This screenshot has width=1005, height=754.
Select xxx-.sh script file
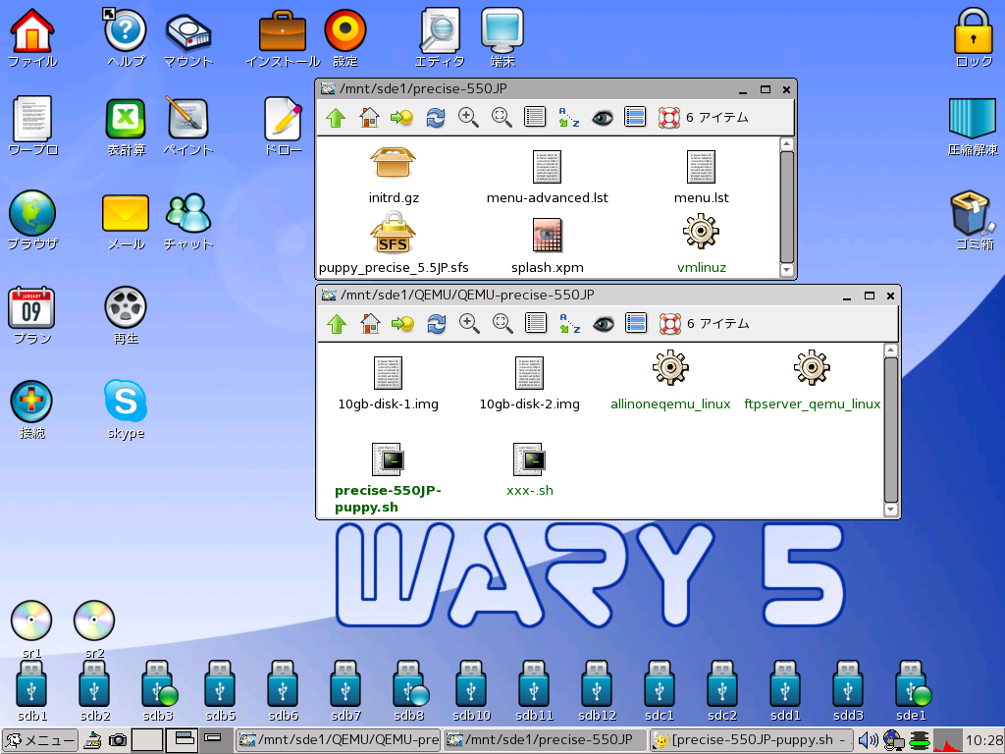coord(529,469)
